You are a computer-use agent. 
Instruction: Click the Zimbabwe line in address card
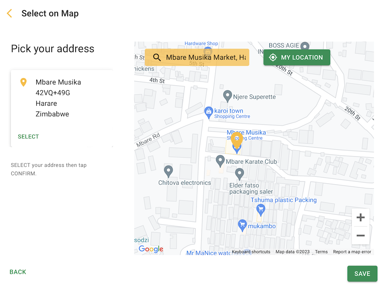[x=52, y=114]
